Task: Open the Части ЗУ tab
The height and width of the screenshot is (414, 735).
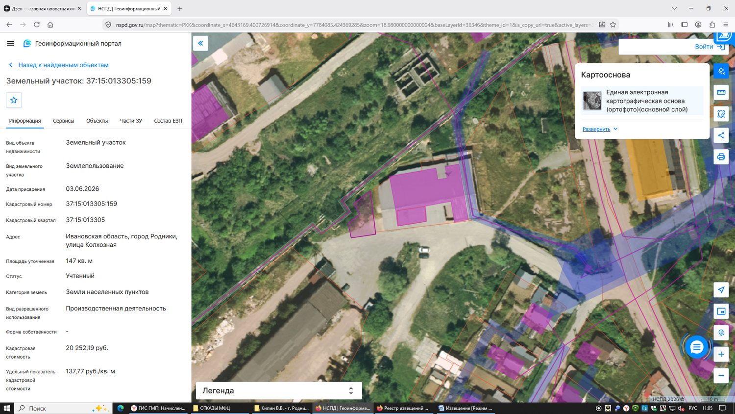Action: pos(131,121)
